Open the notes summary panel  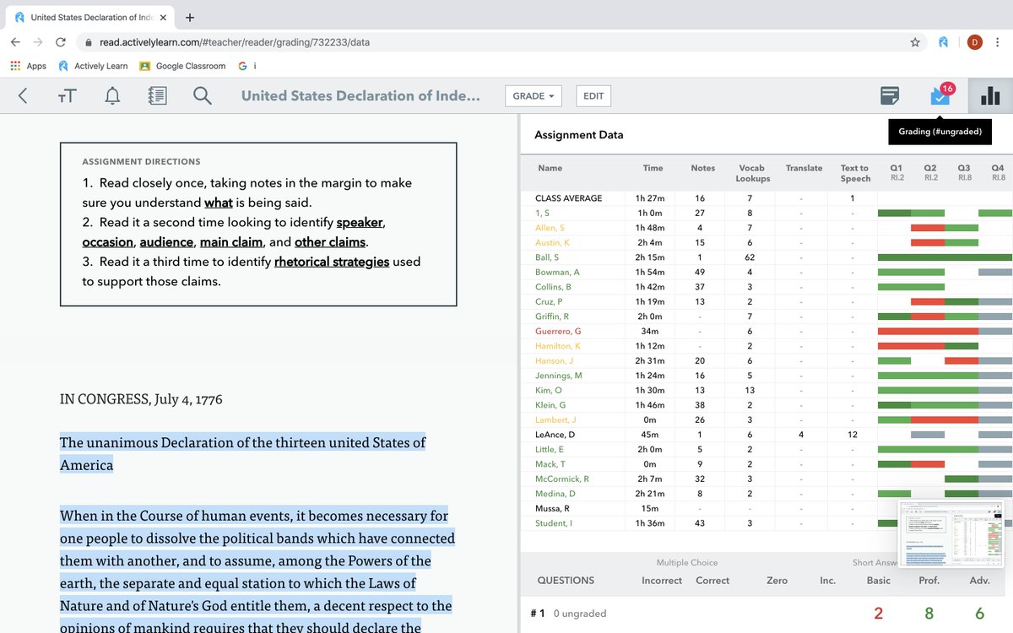(889, 95)
